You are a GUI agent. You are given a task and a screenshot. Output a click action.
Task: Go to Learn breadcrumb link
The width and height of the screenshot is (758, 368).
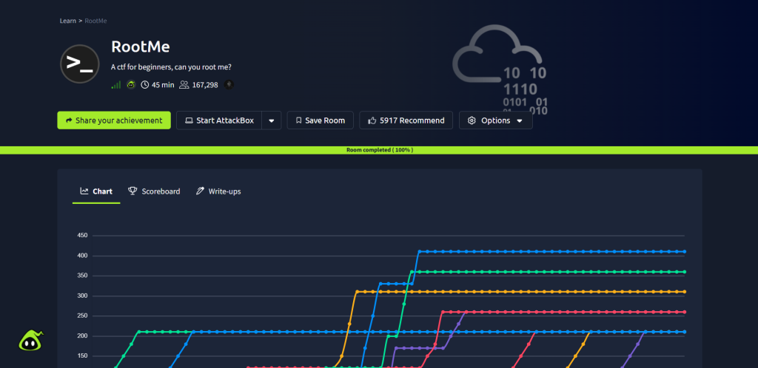67,21
